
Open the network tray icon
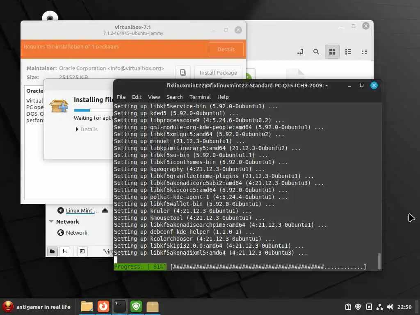point(379,307)
